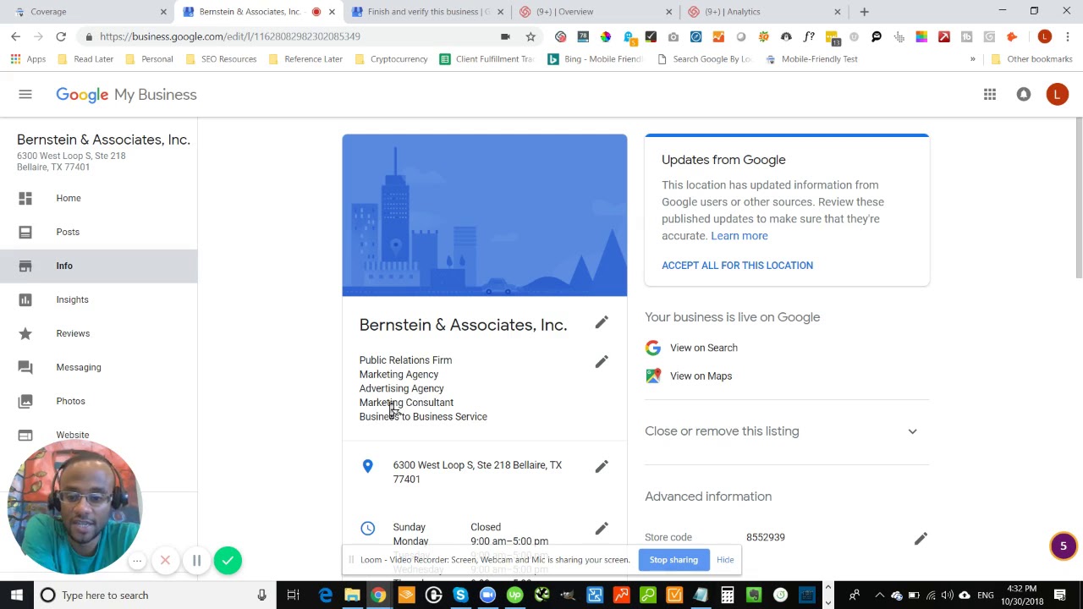Viewport: 1083px width, 609px height.
Task: Open Reference Later bookmark folder
Action: point(305,59)
